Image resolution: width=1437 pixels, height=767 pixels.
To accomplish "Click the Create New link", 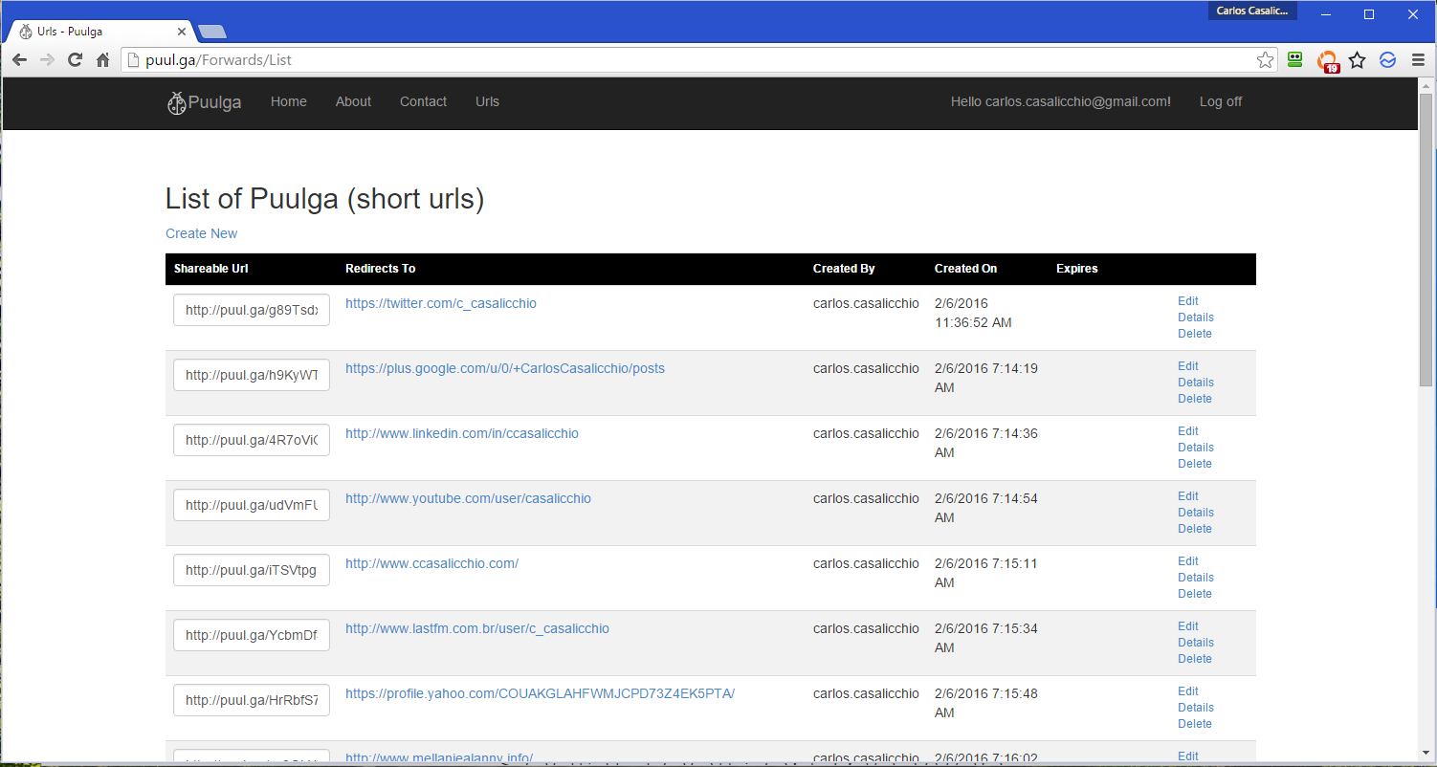I will tap(201, 233).
